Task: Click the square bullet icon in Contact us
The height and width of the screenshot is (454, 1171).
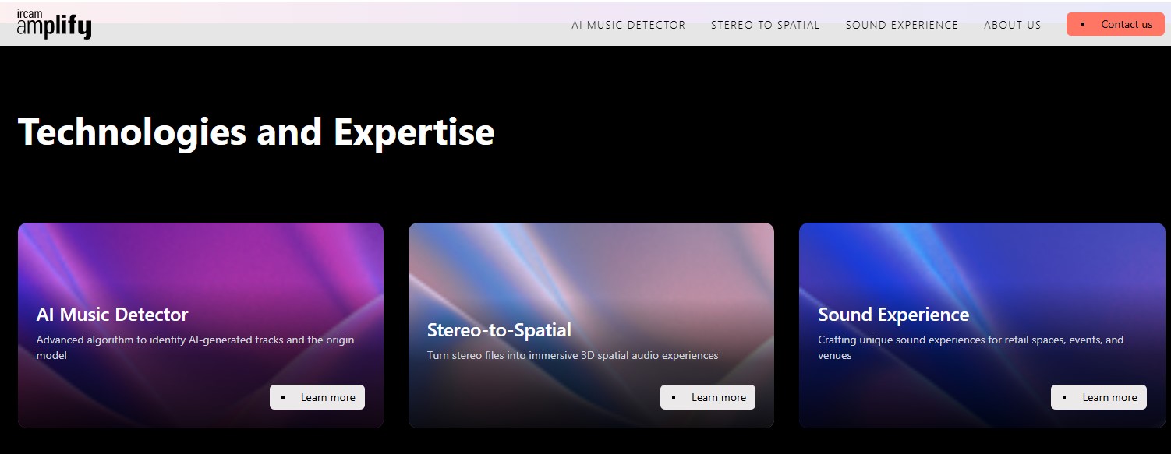Action: click(1083, 24)
